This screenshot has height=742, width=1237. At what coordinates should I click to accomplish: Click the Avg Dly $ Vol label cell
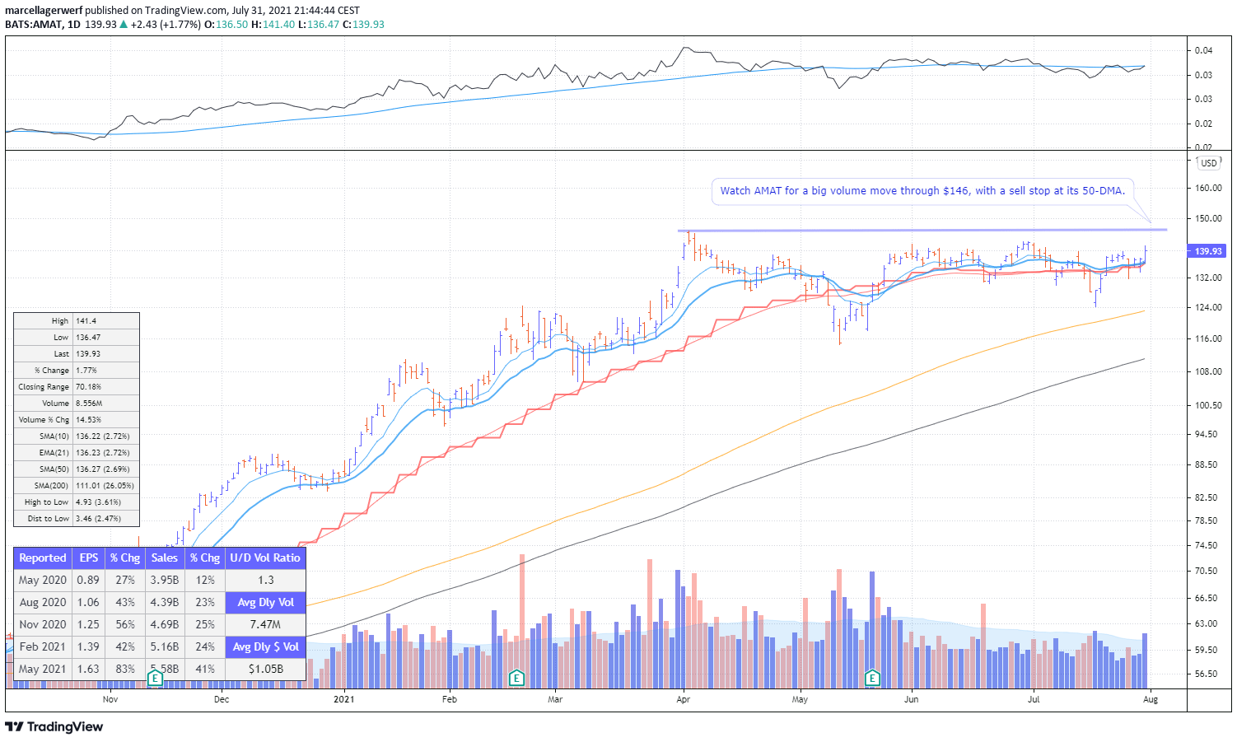point(265,646)
